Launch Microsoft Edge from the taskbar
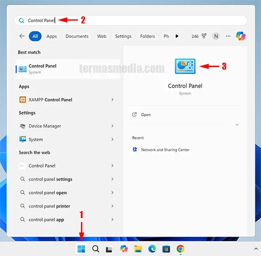 click(152, 248)
